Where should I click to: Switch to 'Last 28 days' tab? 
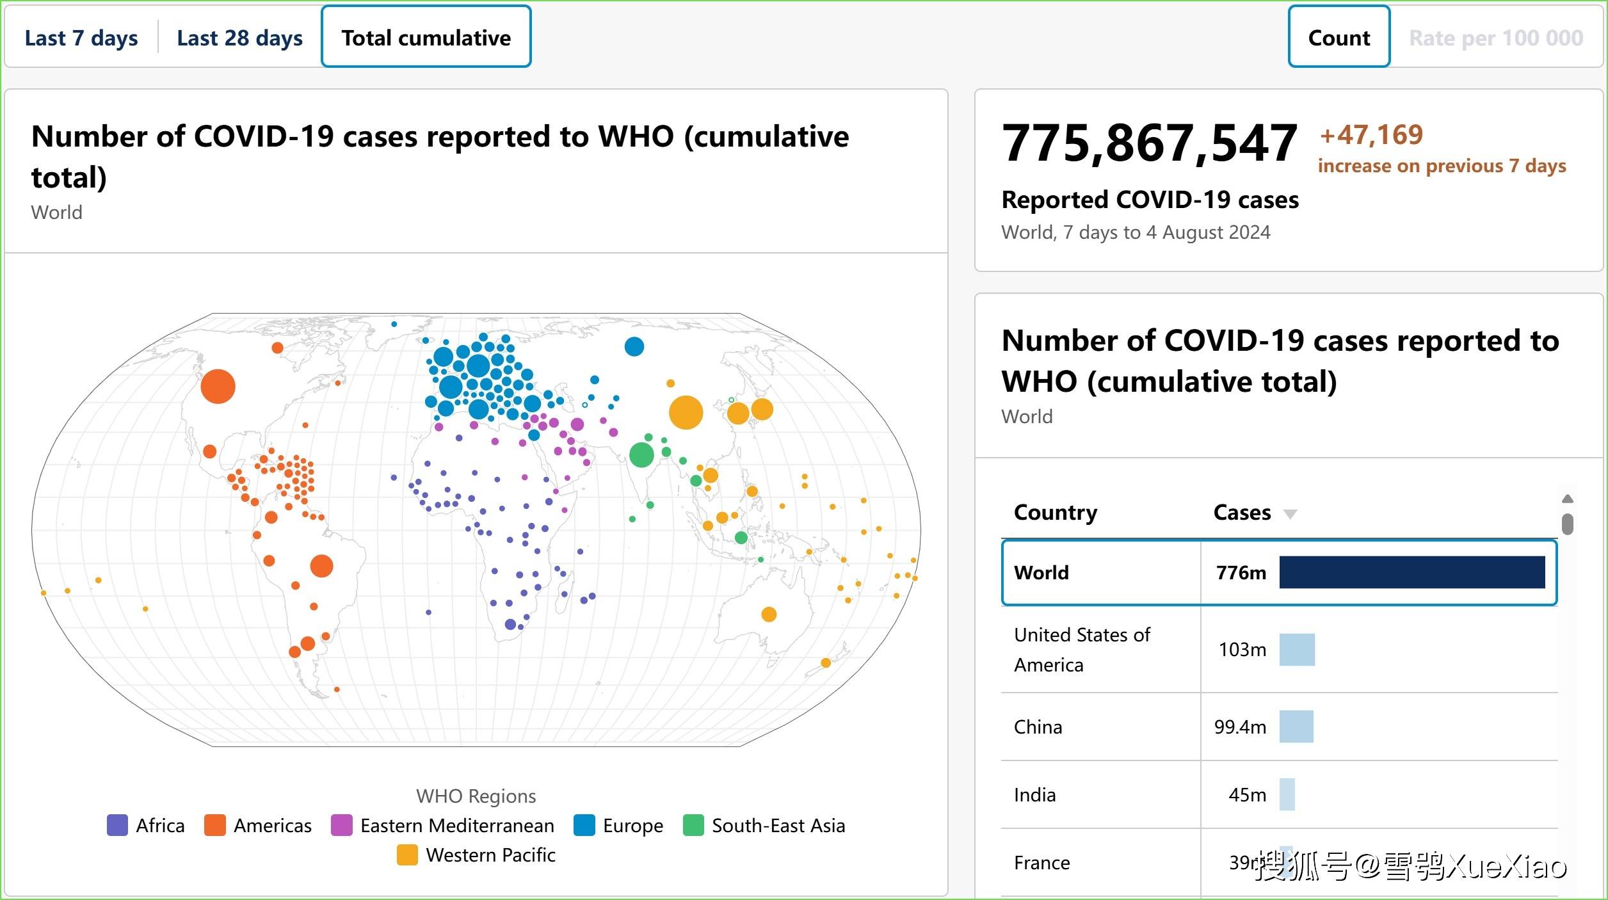tap(239, 36)
